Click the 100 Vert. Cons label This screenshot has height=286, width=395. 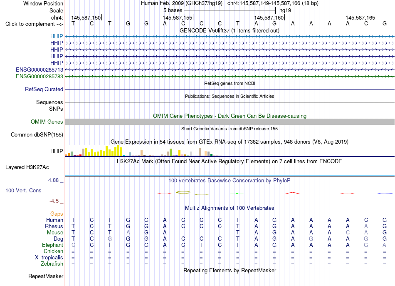click(x=23, y=190)
